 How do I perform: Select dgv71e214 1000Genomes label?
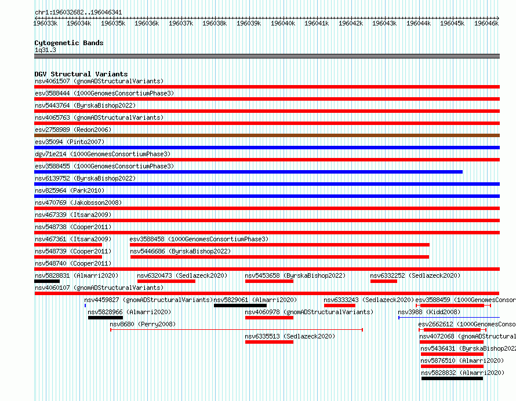click(x=103, y=154)
